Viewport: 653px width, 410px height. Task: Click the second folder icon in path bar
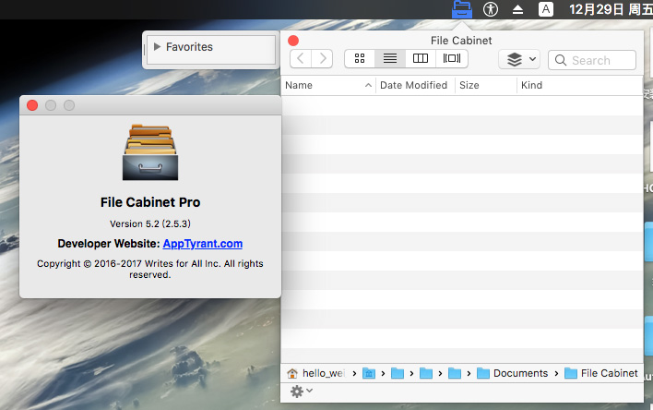click(x=398, y=373)
